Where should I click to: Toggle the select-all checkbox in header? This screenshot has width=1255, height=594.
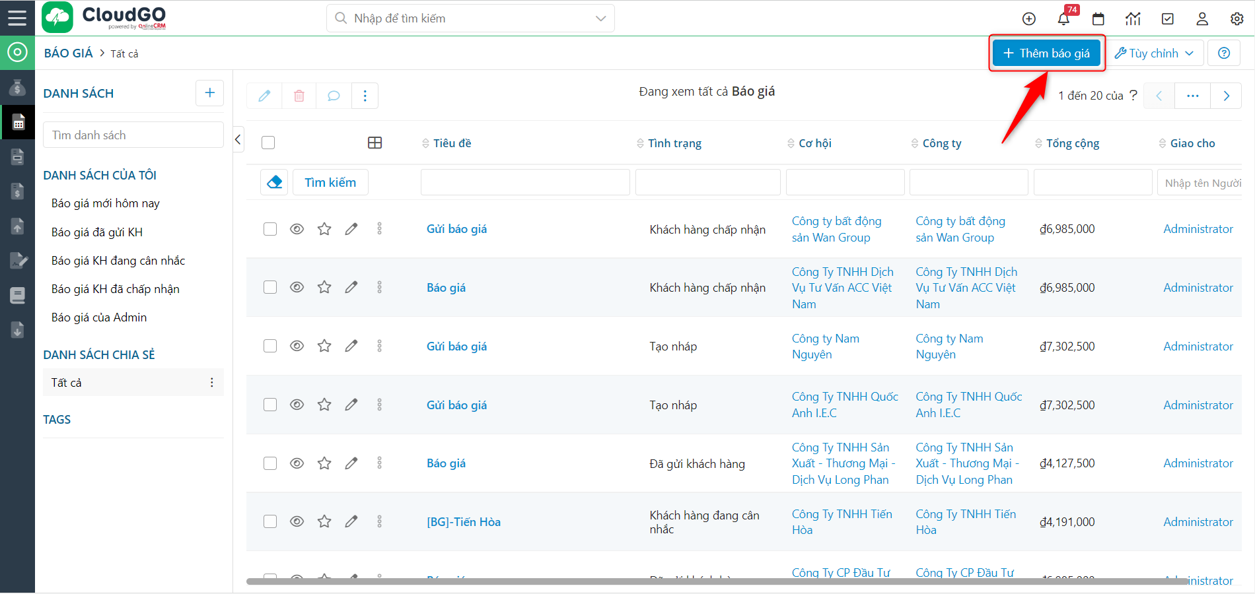click(268, 143)
